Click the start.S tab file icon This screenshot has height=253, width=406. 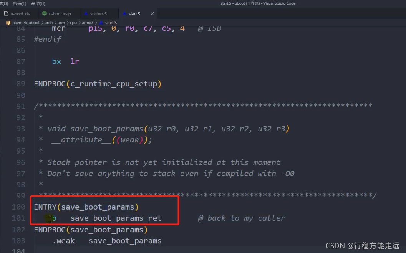(x=124, y=14)
